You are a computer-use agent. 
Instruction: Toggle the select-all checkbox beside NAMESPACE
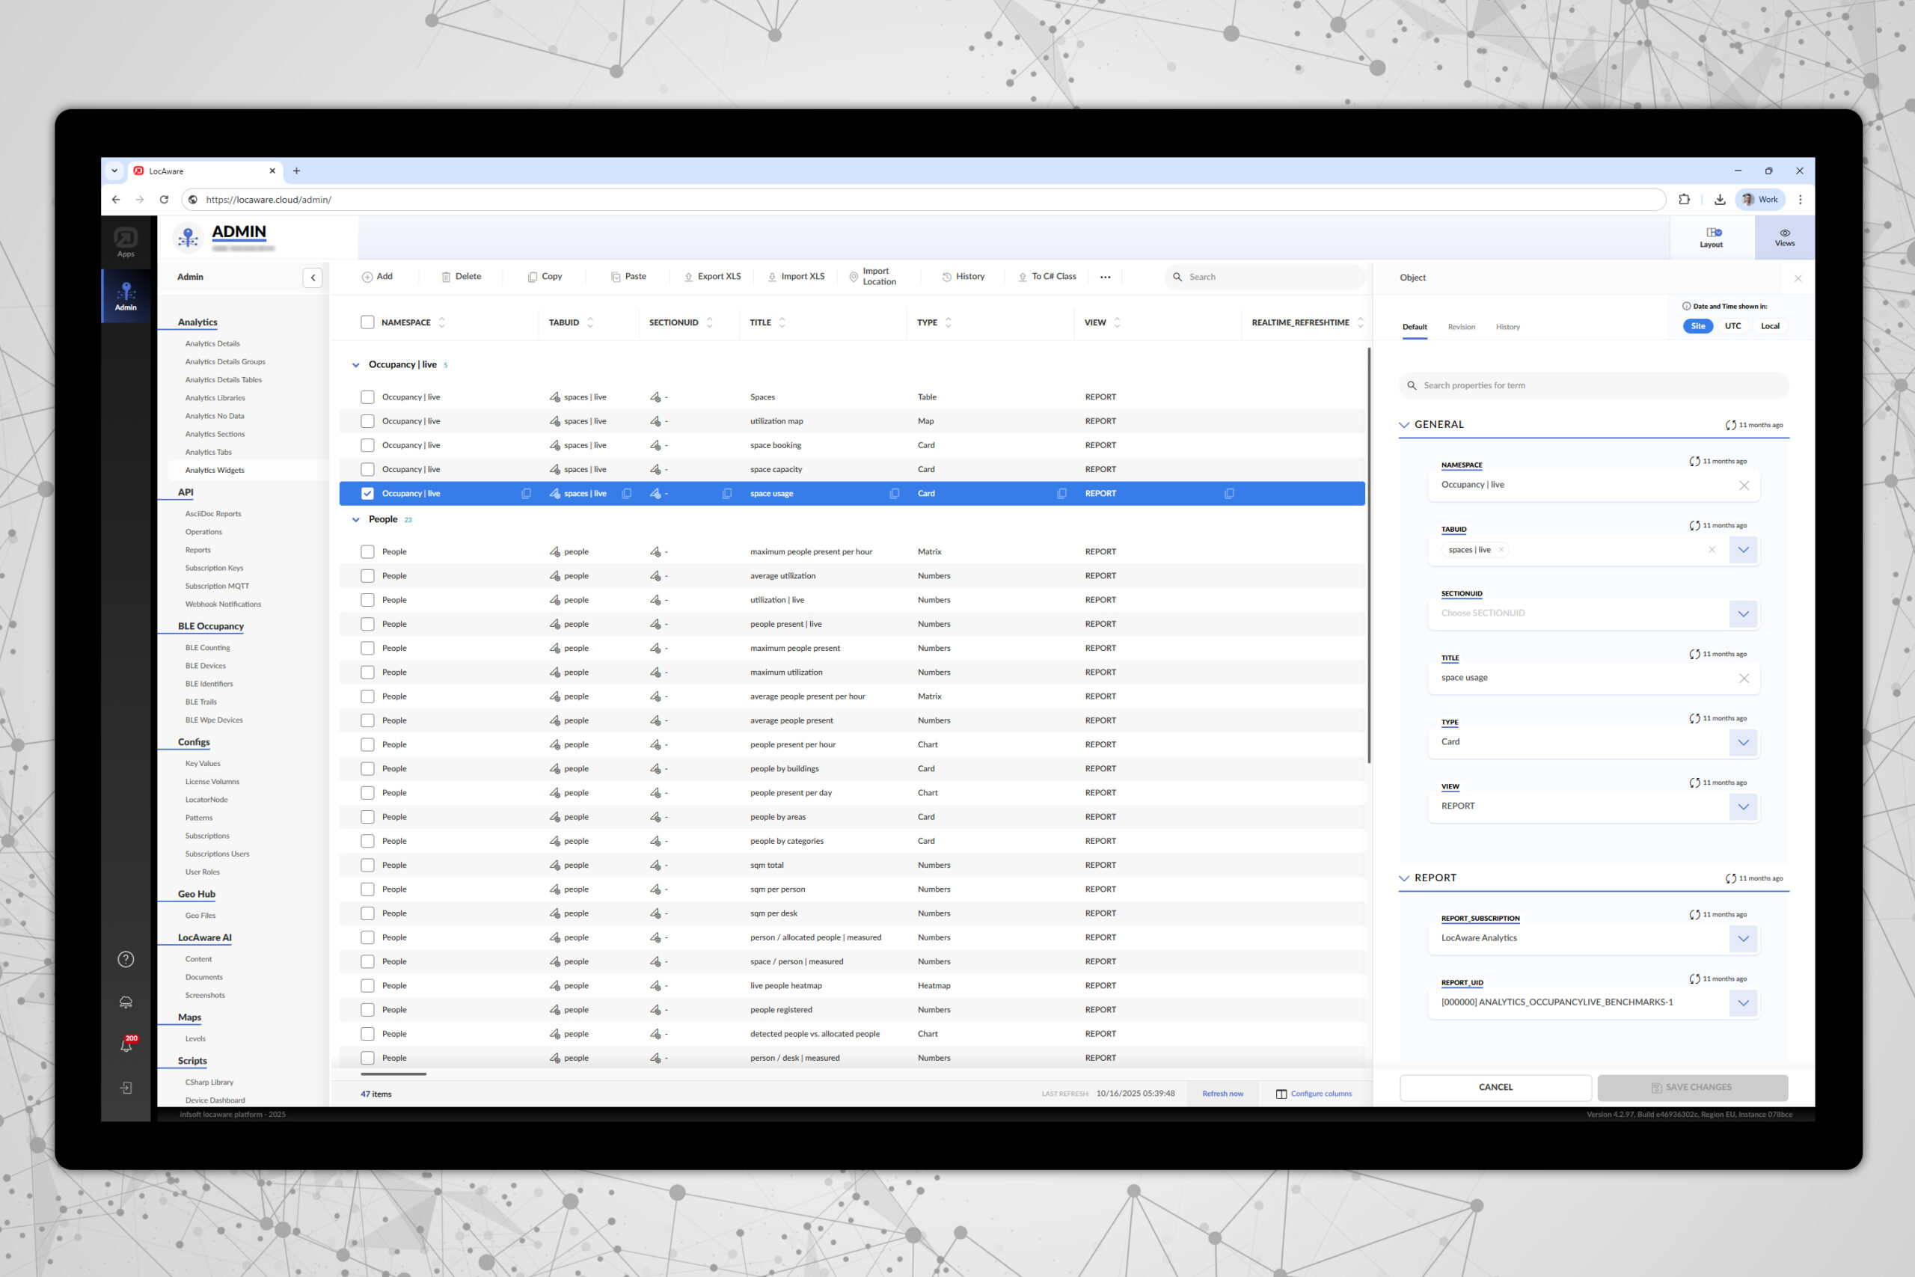point(367,322)
